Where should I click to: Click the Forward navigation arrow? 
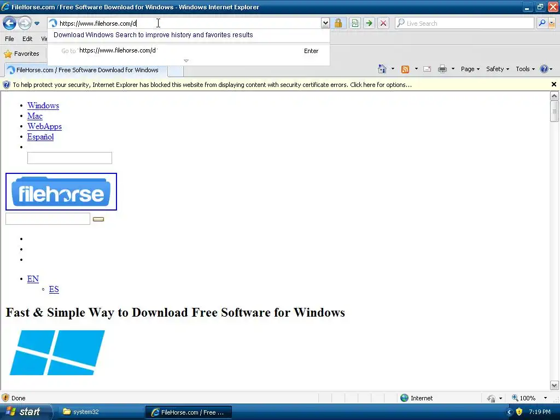[x=25, y=24]
